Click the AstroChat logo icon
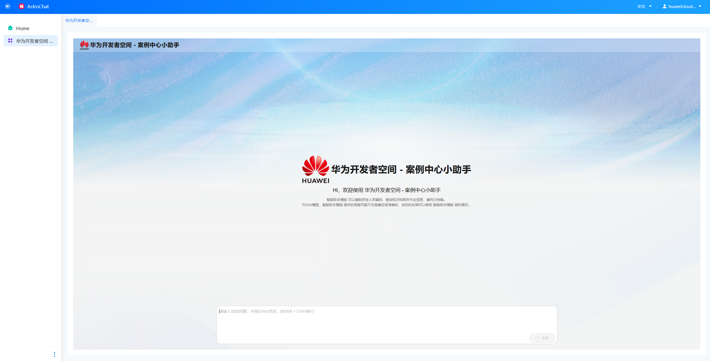The width and height of the screenshot is (710, 361). (22, 6)
